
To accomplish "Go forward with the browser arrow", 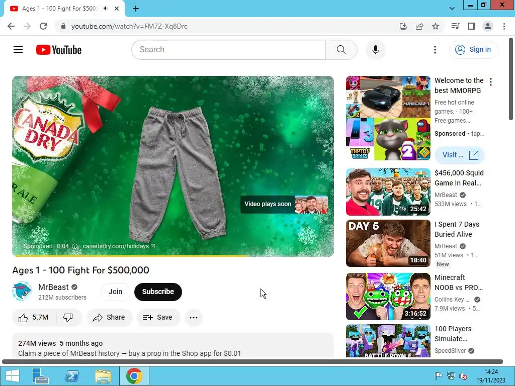I will tap(27, 26).
